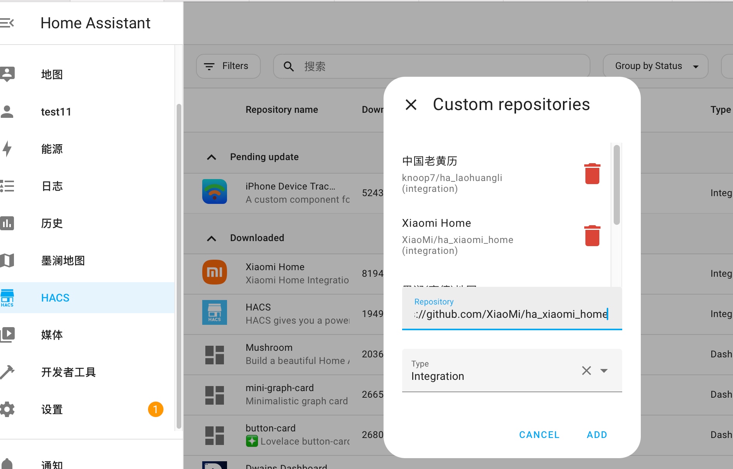Select the button-card repository name
733x469 pixels.
click(270, 428)
